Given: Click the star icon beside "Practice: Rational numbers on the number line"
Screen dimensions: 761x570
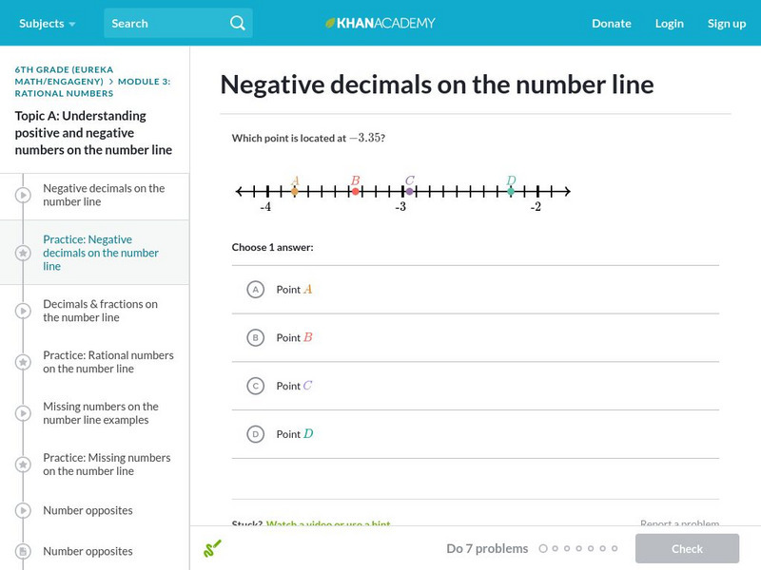Looking at the screenshot, I should [x=22, y=362].
